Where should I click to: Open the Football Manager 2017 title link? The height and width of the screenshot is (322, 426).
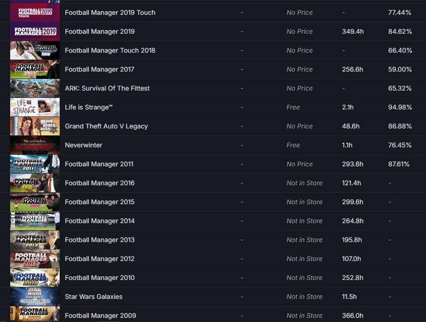[x=99, y=69]
